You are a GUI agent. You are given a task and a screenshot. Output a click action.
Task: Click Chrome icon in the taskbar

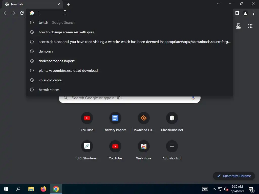click(56, 189)
